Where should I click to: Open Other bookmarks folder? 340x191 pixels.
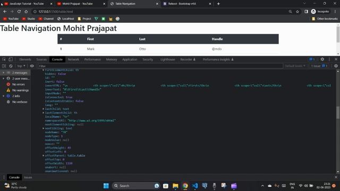(325, 19)
